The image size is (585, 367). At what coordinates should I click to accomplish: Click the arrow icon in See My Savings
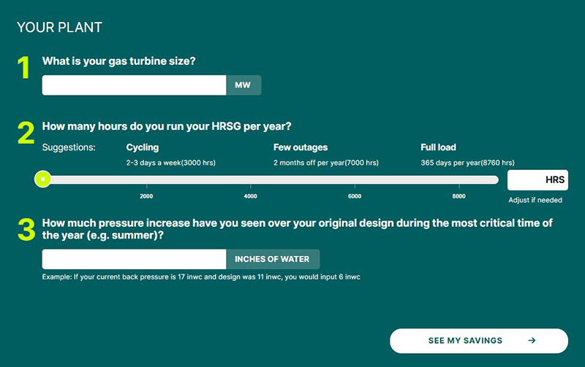(532, 341)
